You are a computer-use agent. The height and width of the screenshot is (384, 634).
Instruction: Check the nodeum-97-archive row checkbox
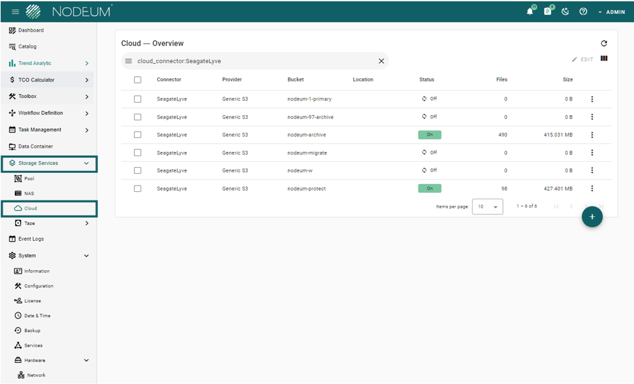point(137,117)
